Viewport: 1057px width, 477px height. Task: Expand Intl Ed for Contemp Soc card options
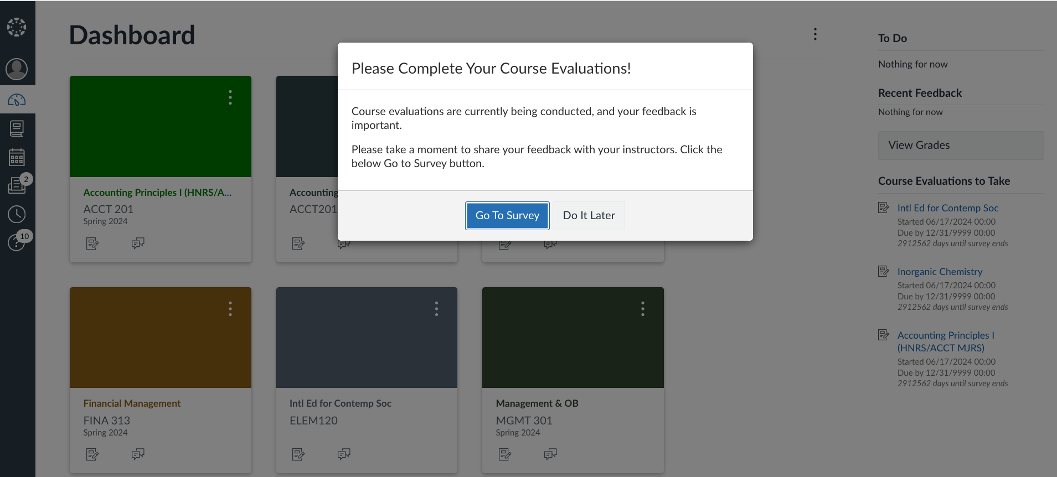pyautogui.click(x=436, y=309)
